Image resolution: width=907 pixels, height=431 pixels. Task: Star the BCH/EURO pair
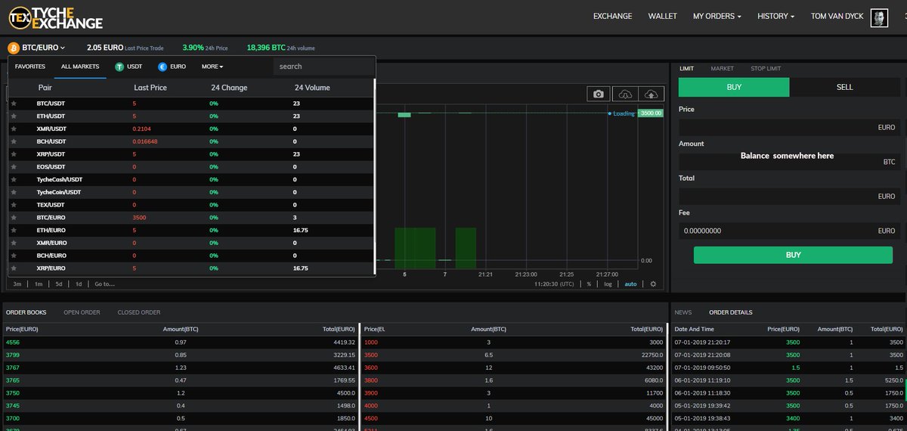[14, 256]
